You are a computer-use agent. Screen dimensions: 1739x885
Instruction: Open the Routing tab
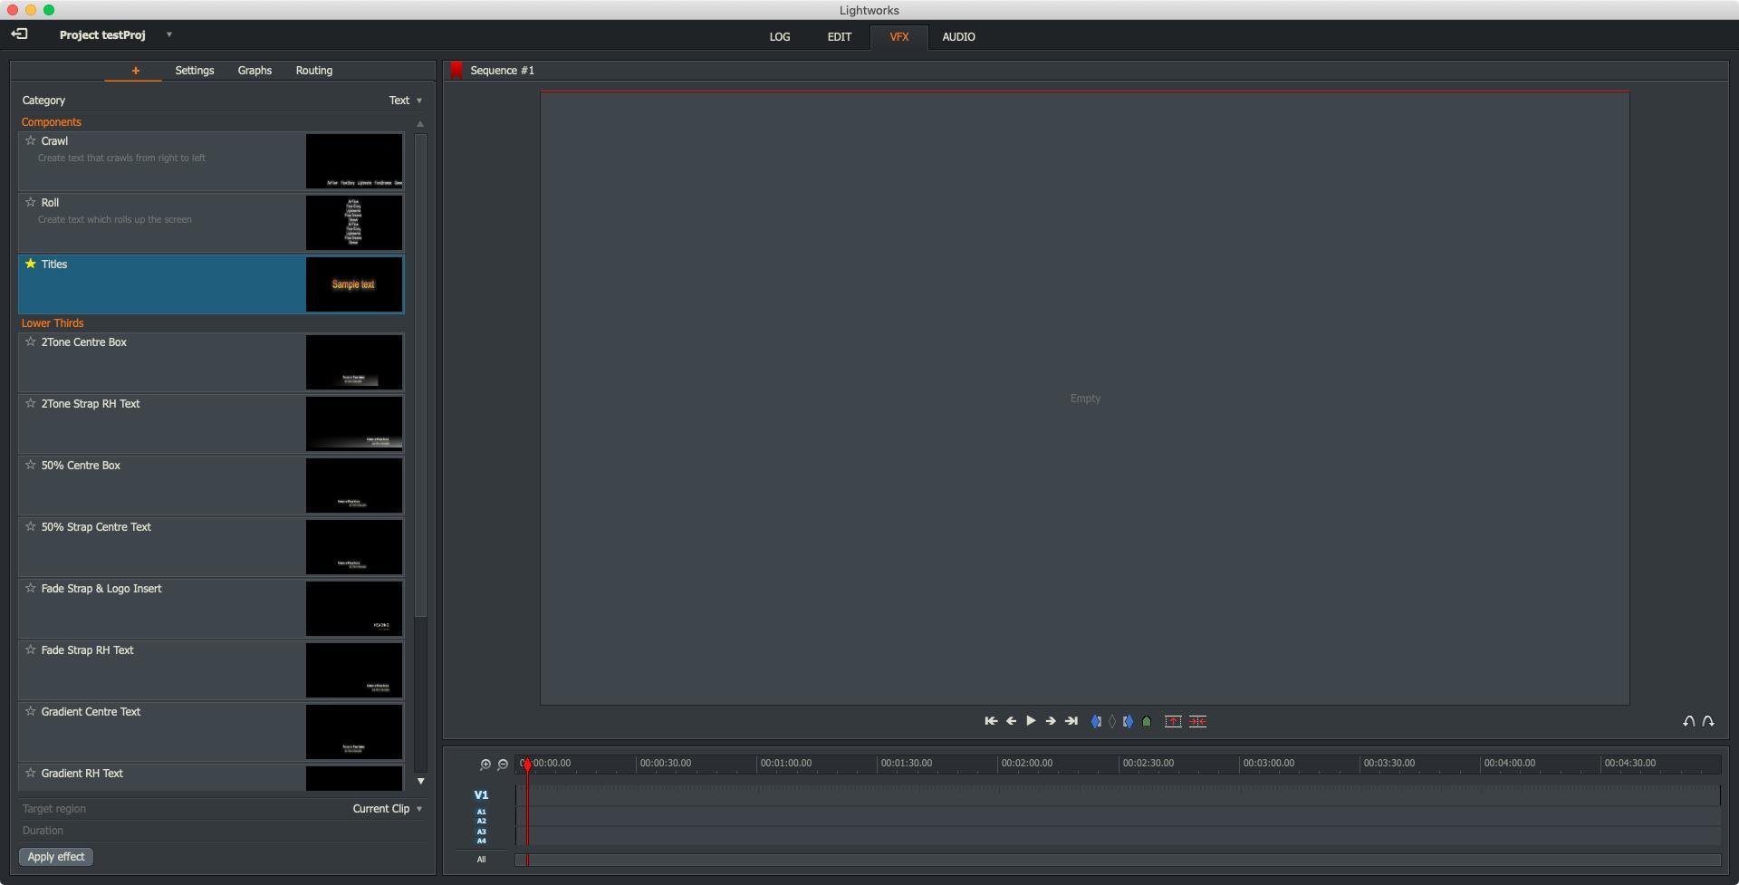[x=313, y=71]
